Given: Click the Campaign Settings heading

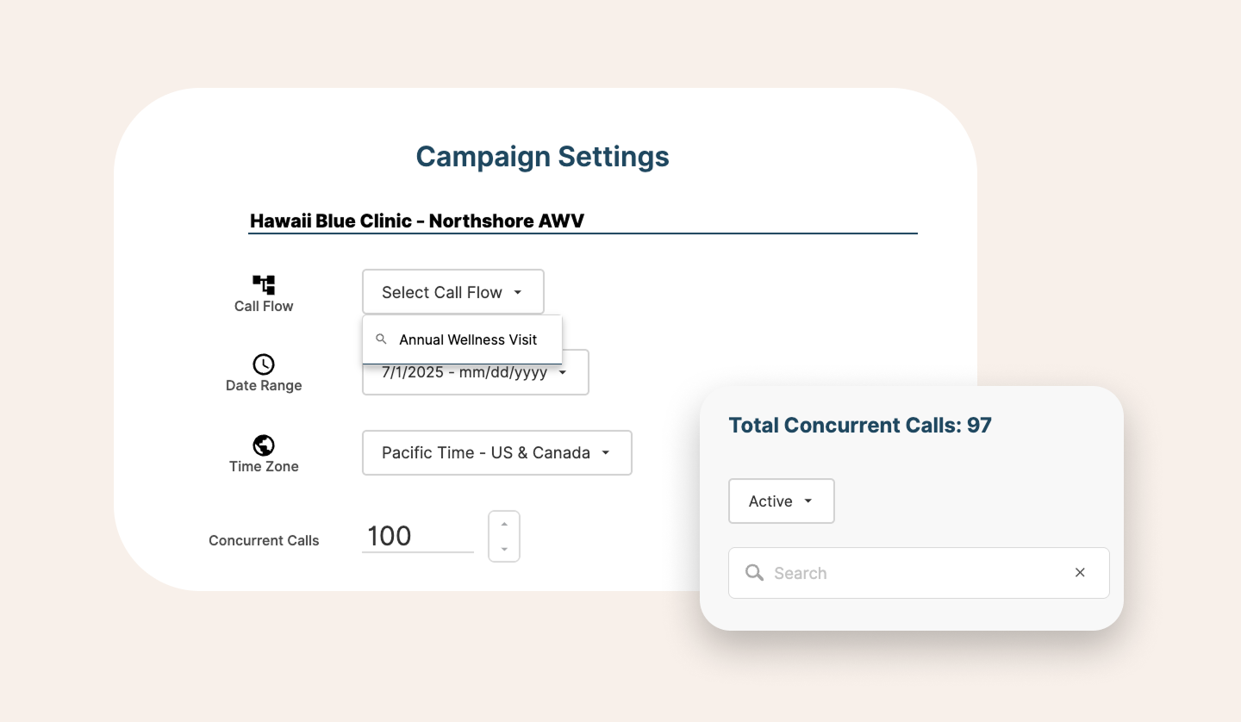Looking at the screenshot, I should pyautogui.click(x=542, y=157).
